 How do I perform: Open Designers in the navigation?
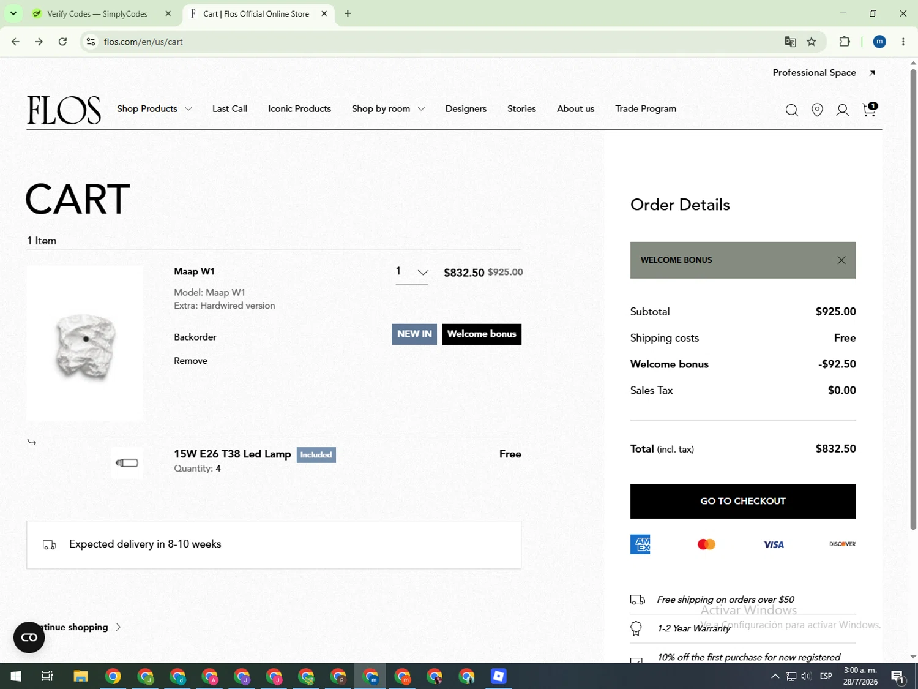tap(466, 109)
